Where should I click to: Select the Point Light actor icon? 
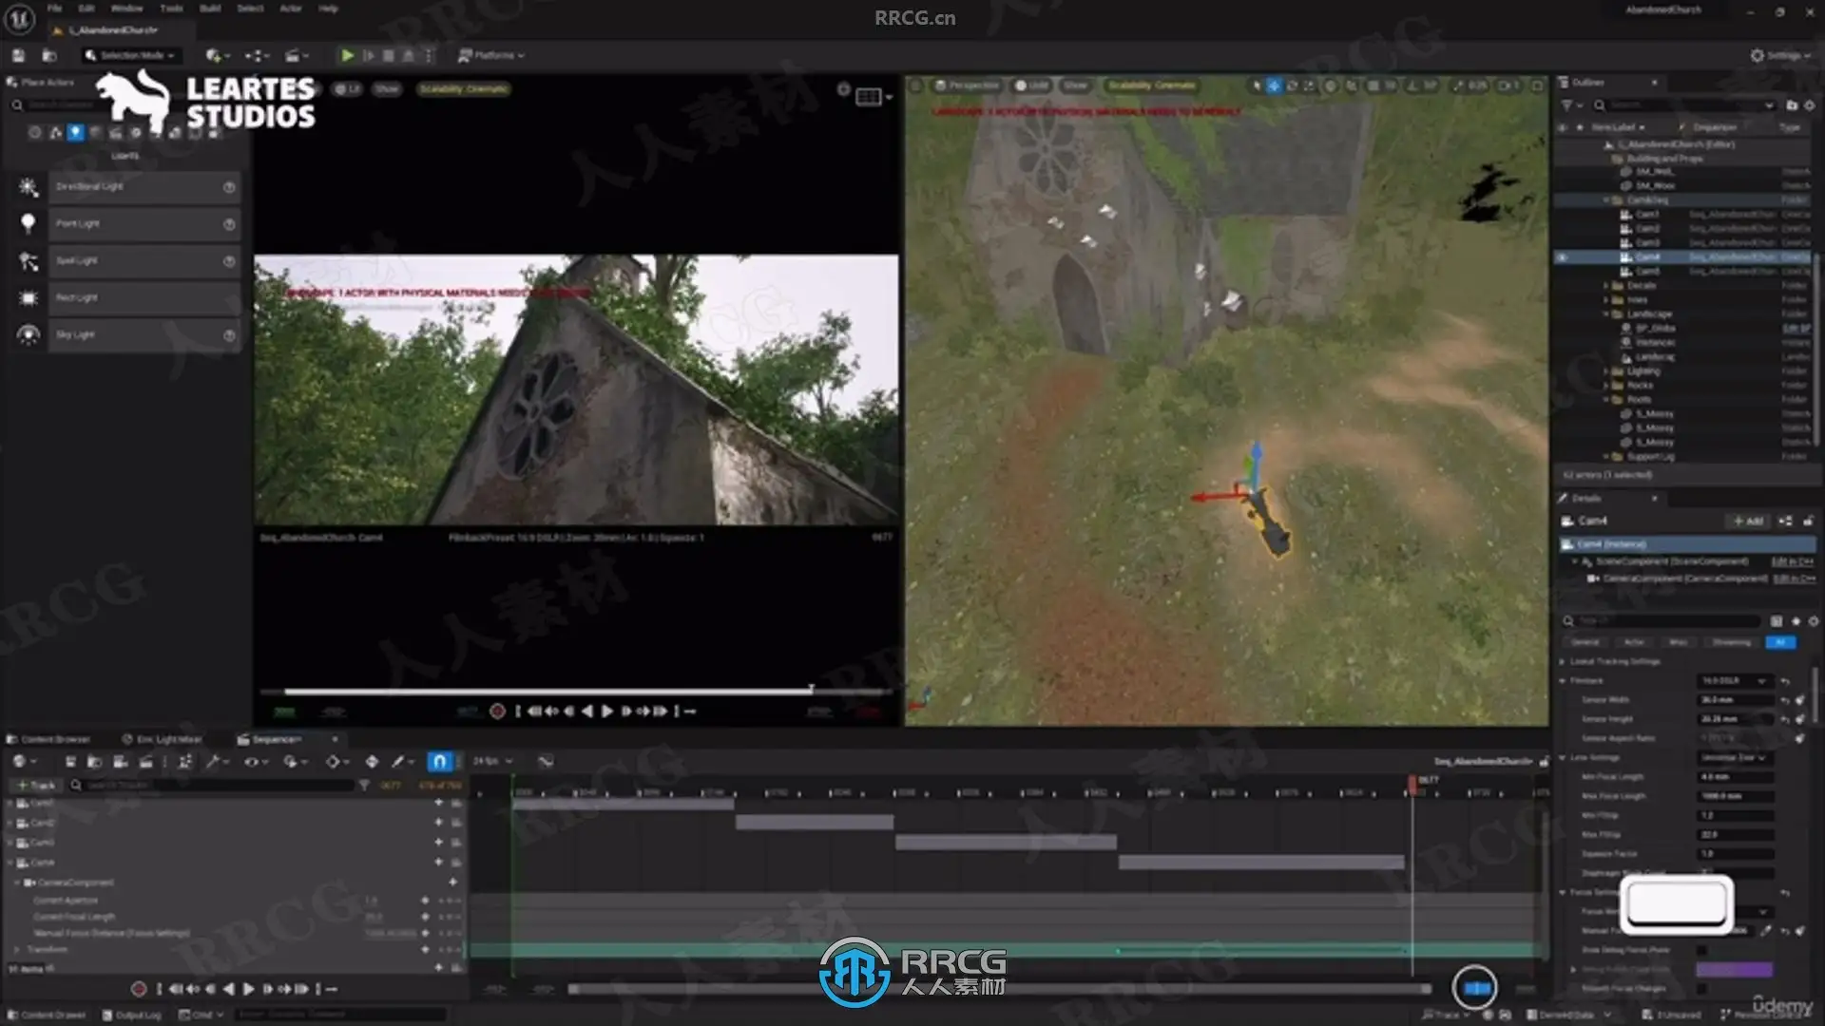(x=29, y=223)
